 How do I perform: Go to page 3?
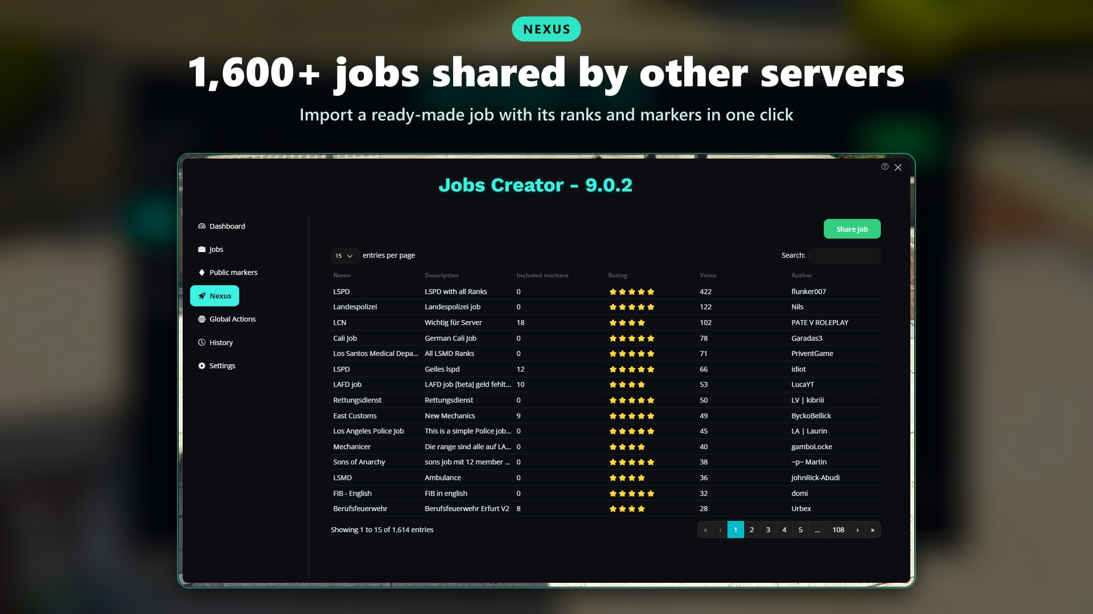pyautogui.click(x=768, y=530)
